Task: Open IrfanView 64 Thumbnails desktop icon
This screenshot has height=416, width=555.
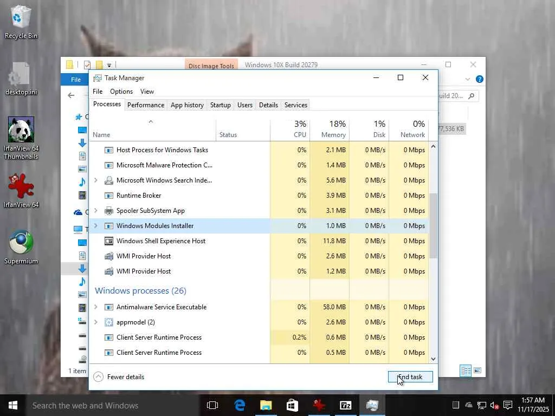Action: point(21,138)
